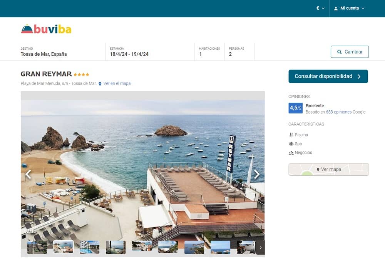Open the 683 opiniones link
The image size is (385, 260).
338,112
